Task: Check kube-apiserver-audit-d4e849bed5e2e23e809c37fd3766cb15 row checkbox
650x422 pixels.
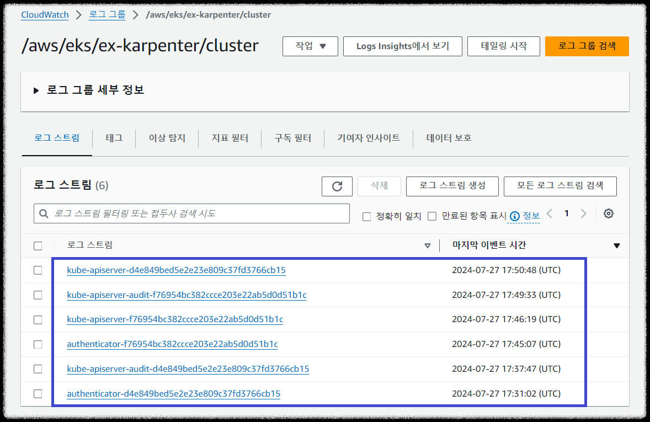Action: pyautogui.click(x=38, y=369)
